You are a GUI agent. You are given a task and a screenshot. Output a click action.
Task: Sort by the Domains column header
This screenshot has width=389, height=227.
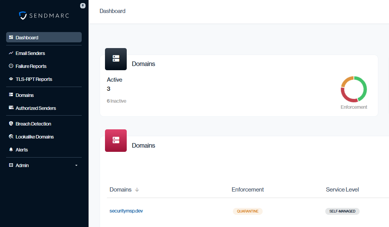[121, 190]
